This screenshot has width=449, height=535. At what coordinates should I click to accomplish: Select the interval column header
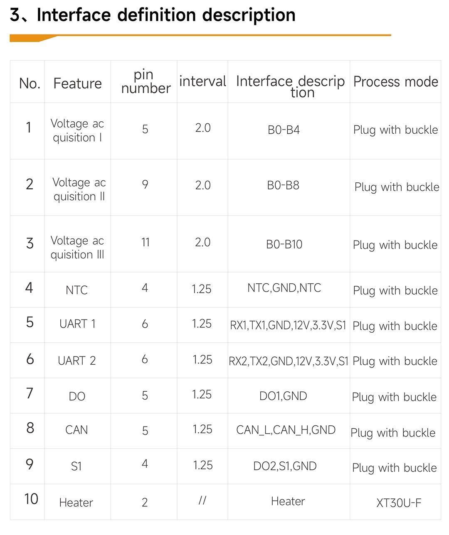(202, 81)
